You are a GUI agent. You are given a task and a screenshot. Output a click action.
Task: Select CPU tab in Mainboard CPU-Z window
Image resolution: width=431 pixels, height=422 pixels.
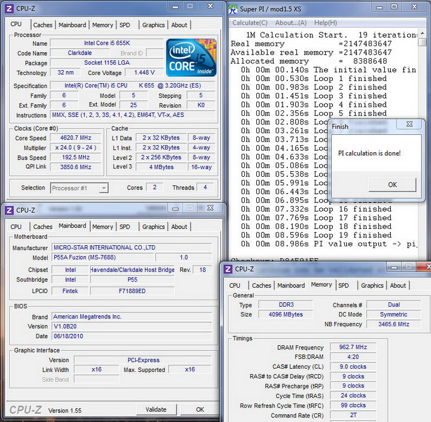16,227
